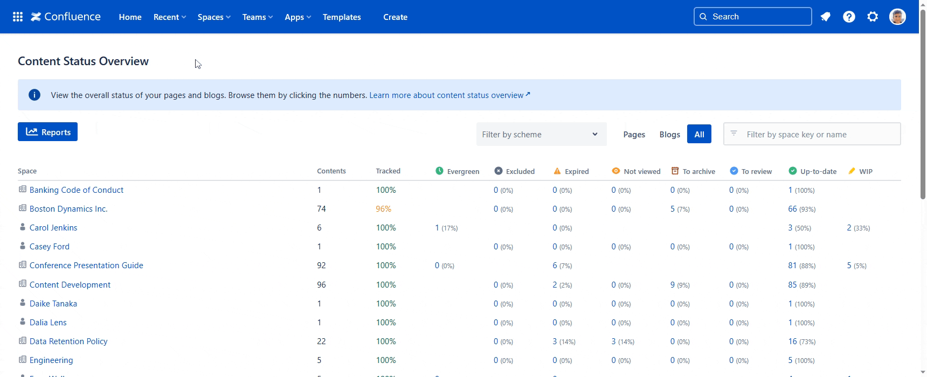
Task: Open the Home menu item
Action: (130, 17)
